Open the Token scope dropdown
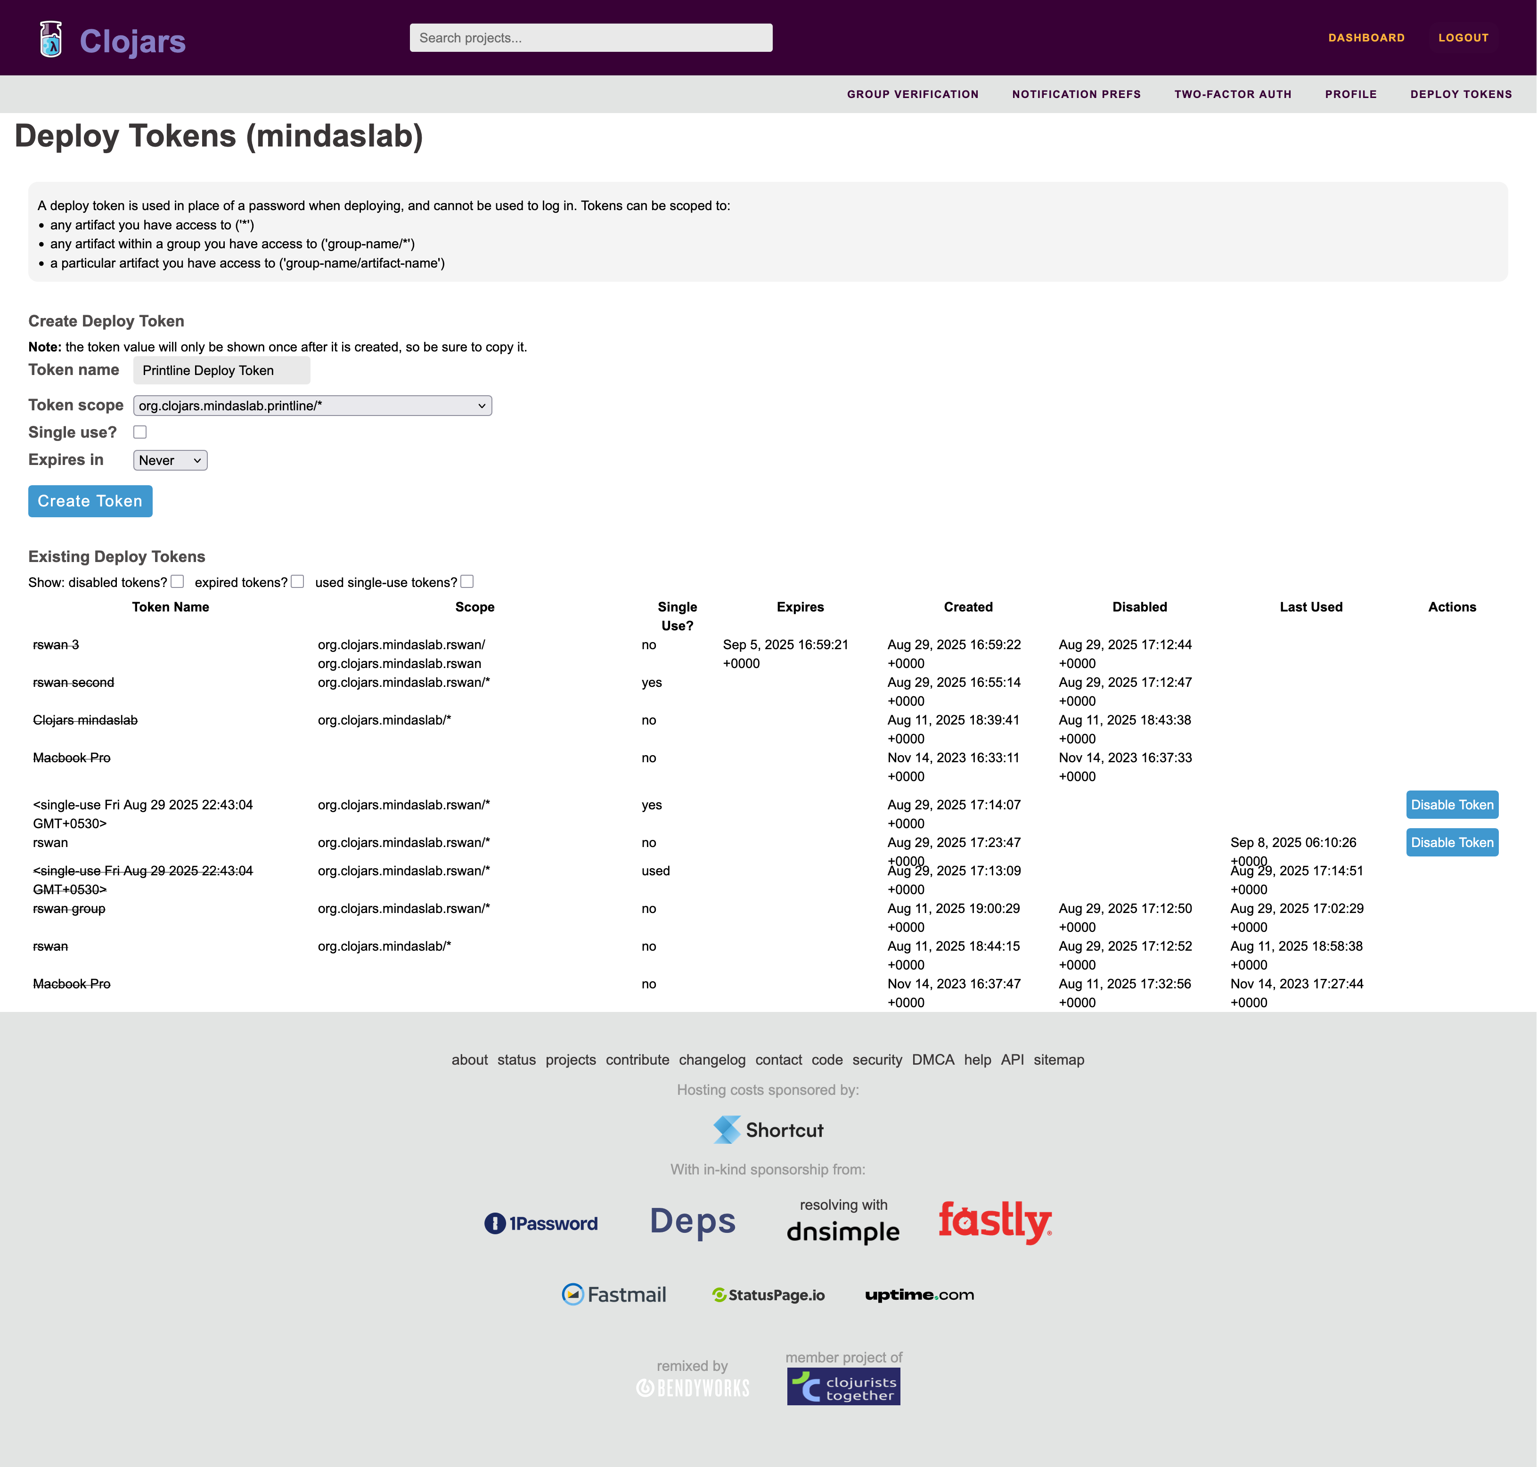 pos(312,406)
